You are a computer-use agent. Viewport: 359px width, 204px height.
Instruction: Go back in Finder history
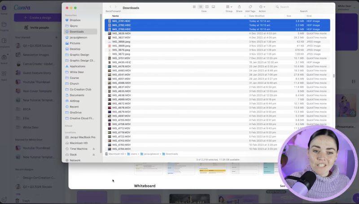110,7
